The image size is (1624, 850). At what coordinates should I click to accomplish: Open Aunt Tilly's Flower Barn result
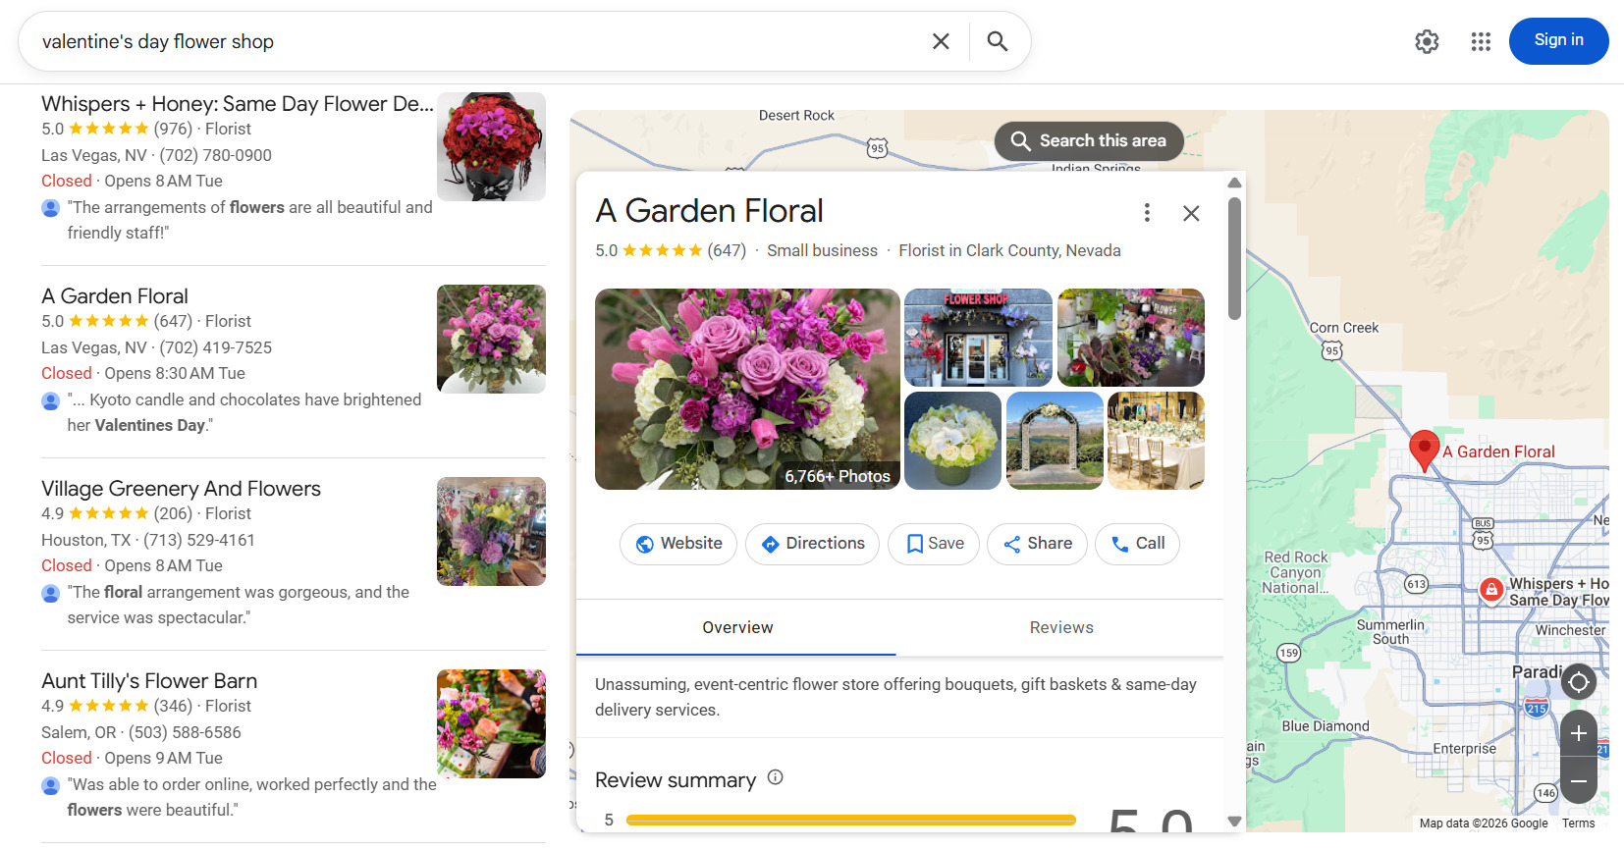(x=149, y=681)
